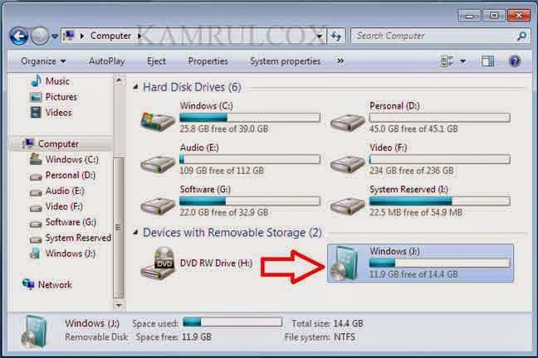The image size is (538, 358).
Task: Click the Audio (E:) drive icon
Action: click(x=158, y=164)
